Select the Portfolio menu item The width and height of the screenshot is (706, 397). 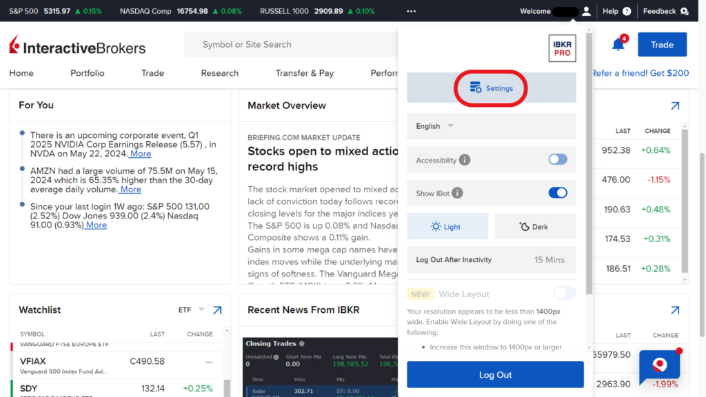(87, 72)
